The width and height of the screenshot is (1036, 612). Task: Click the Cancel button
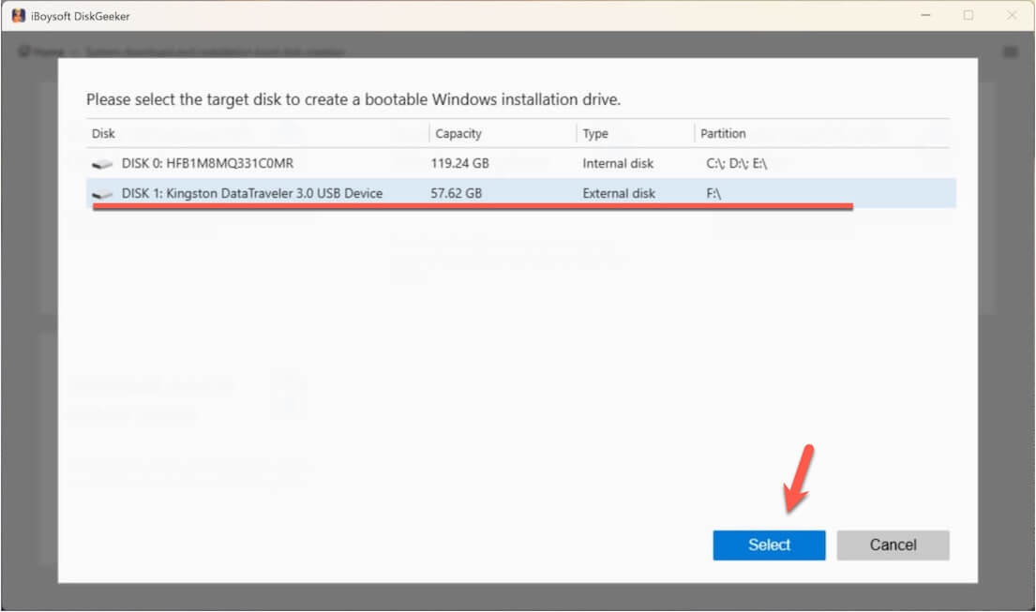pyautogui.click(x=893, y=545)
